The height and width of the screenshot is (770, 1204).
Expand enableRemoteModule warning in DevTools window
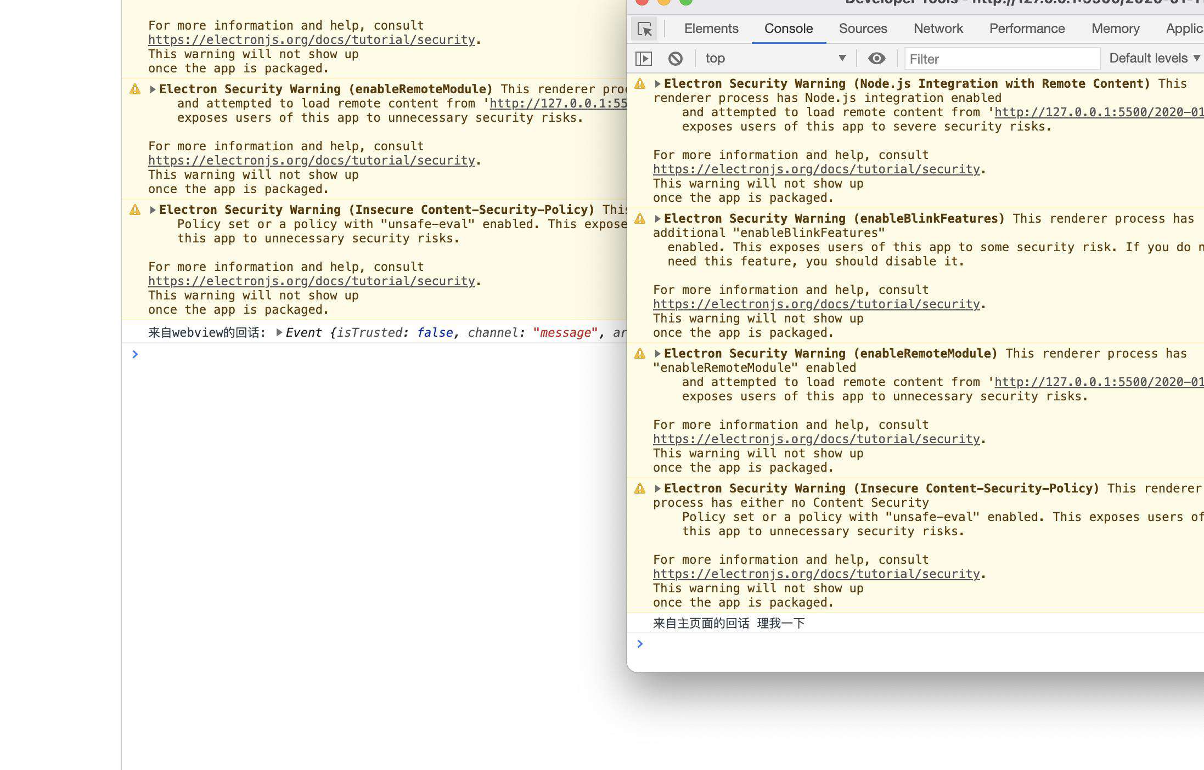click(x=657, y=354)
